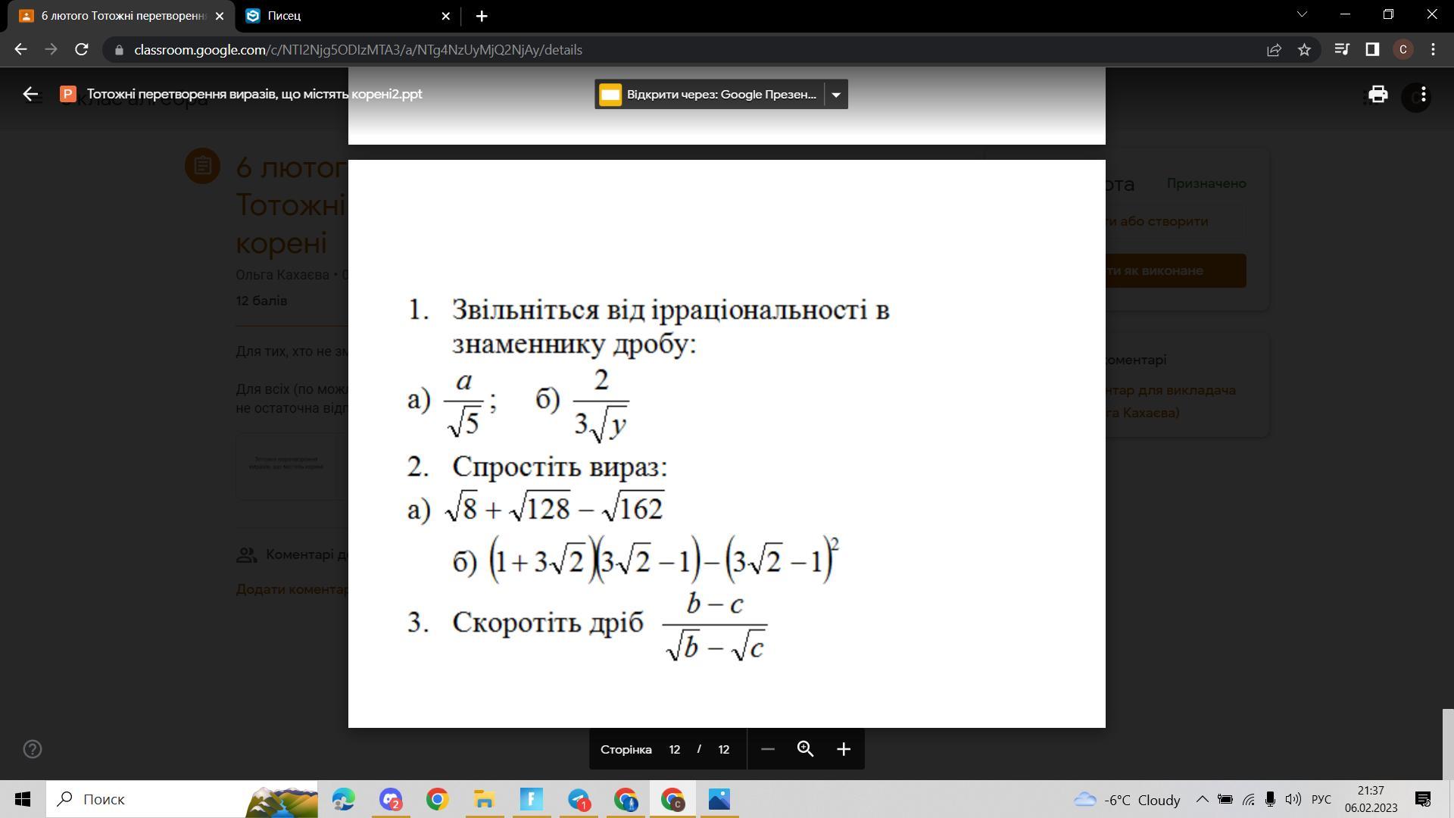Click the '12 балів' points text

(261, 301)
